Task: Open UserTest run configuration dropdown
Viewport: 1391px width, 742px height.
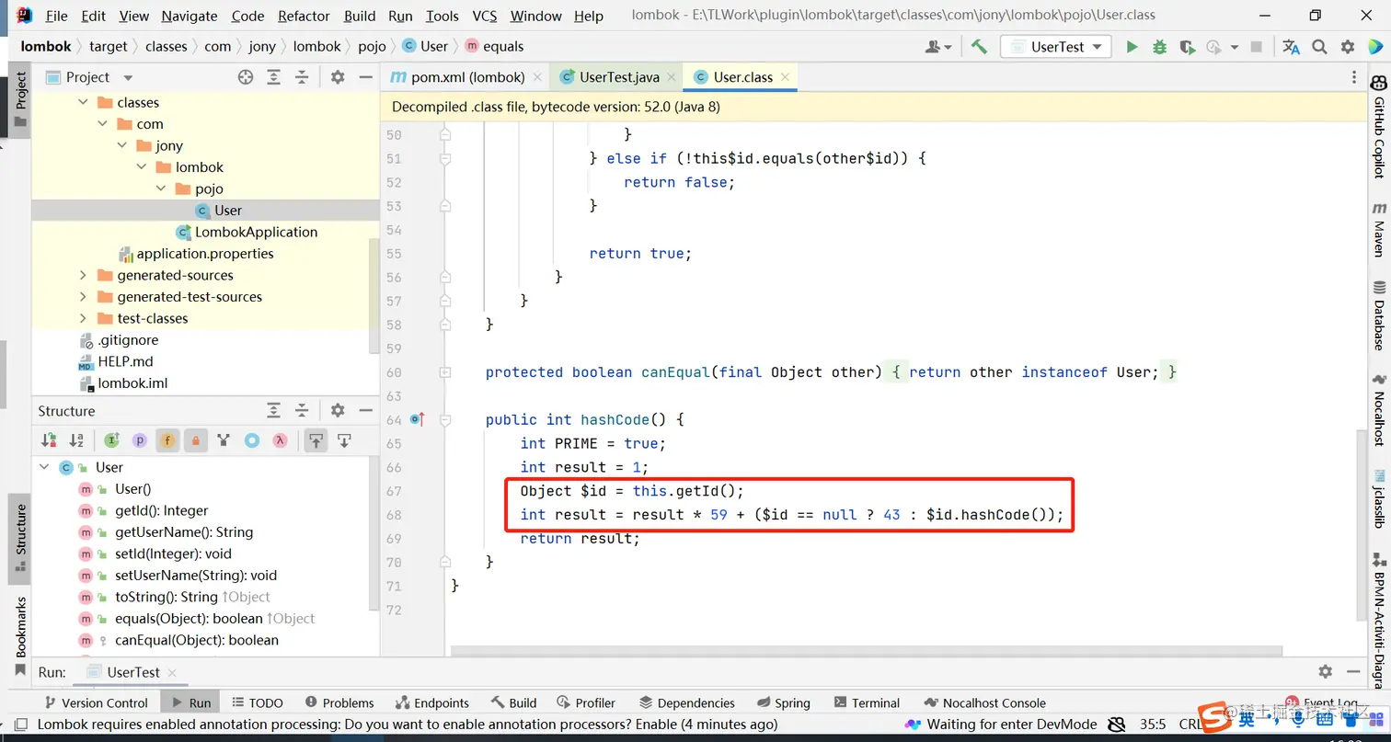Action: coord(1056,47)
